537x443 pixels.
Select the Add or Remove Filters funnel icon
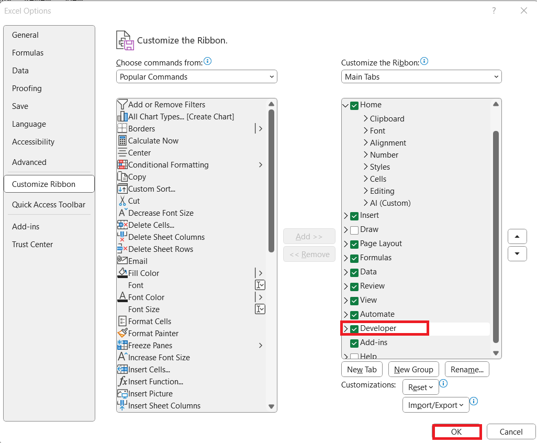[122, 104]
